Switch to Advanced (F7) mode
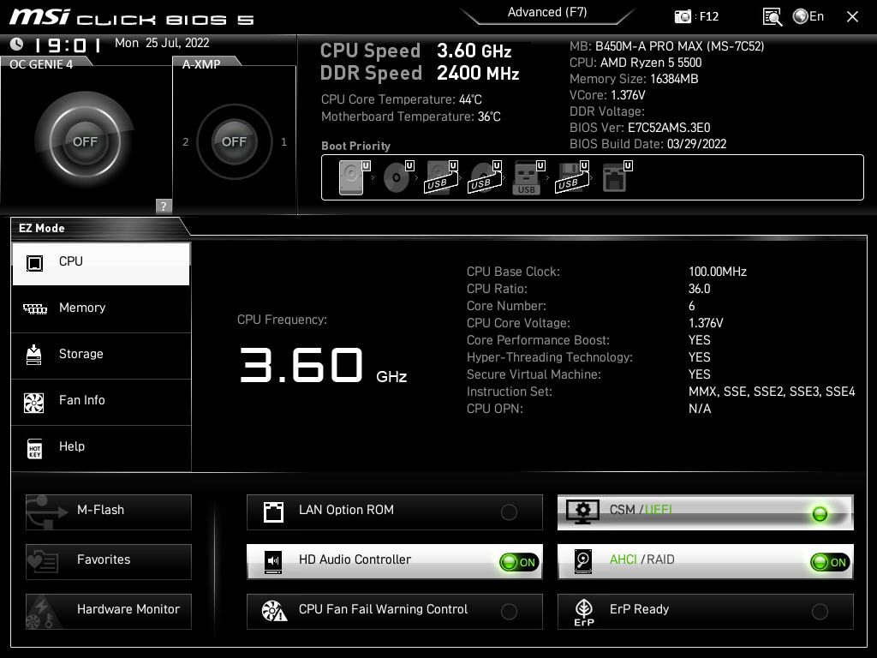 (547, 12)
